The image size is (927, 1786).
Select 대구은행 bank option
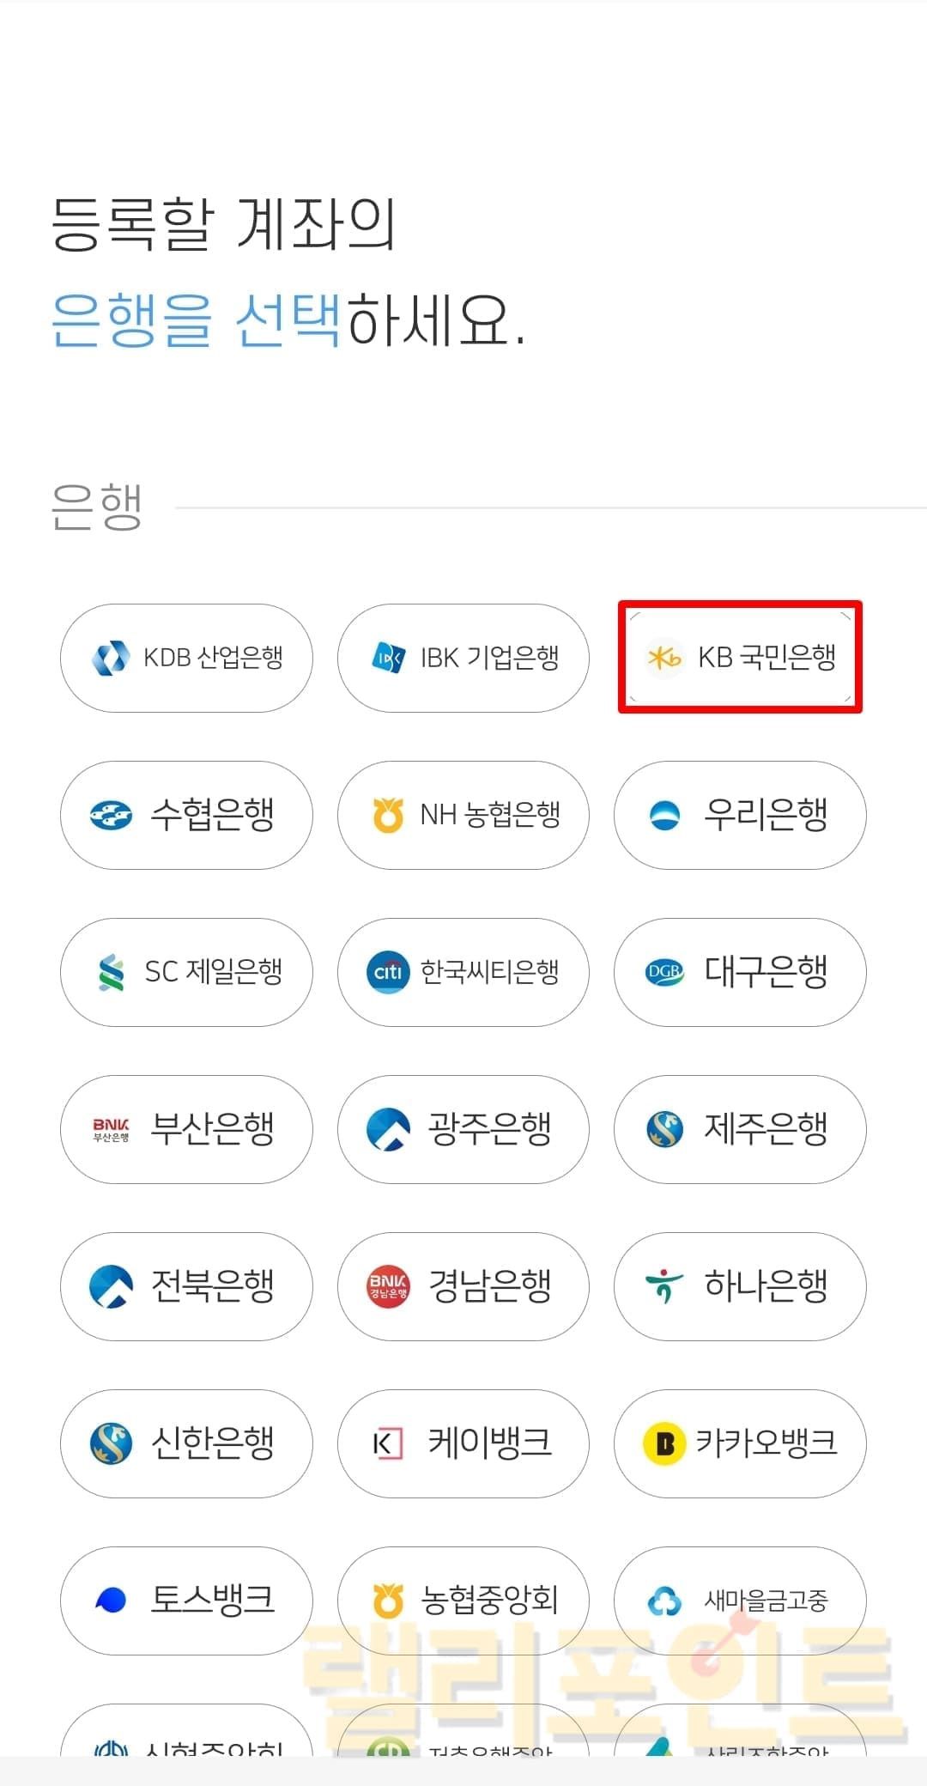[x=740, y=972]
